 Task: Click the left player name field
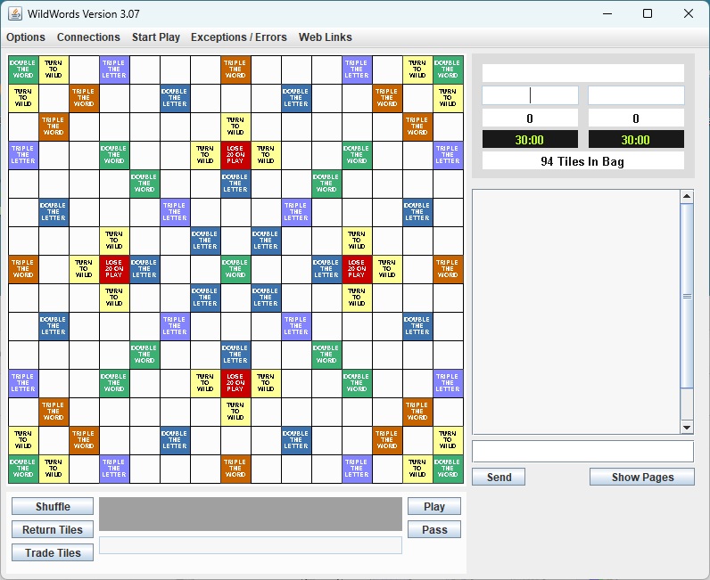[530, 95]
